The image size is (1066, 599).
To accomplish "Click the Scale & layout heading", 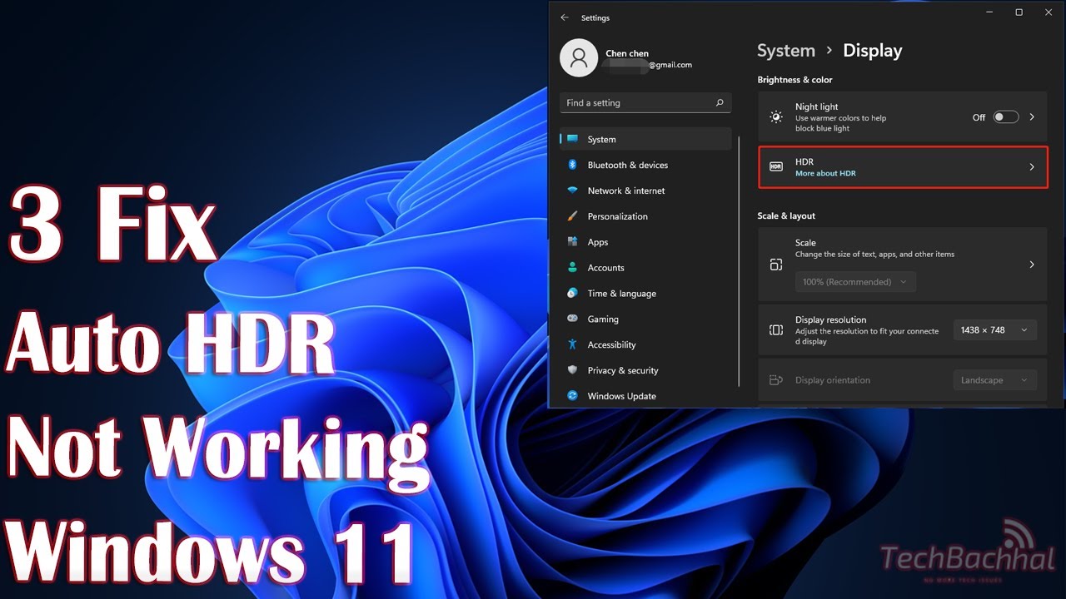I will (x=786, y=215).
